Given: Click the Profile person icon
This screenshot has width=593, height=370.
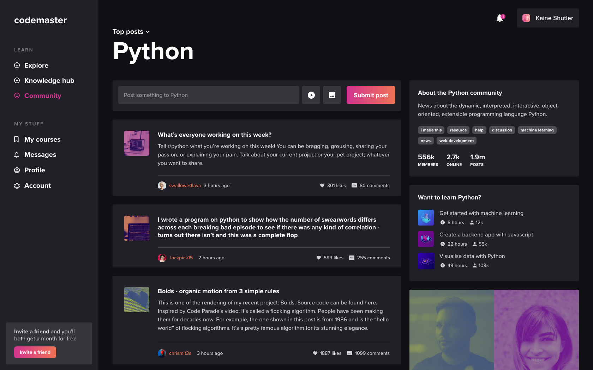Looking at the screenshot, I should click(17, 170).
